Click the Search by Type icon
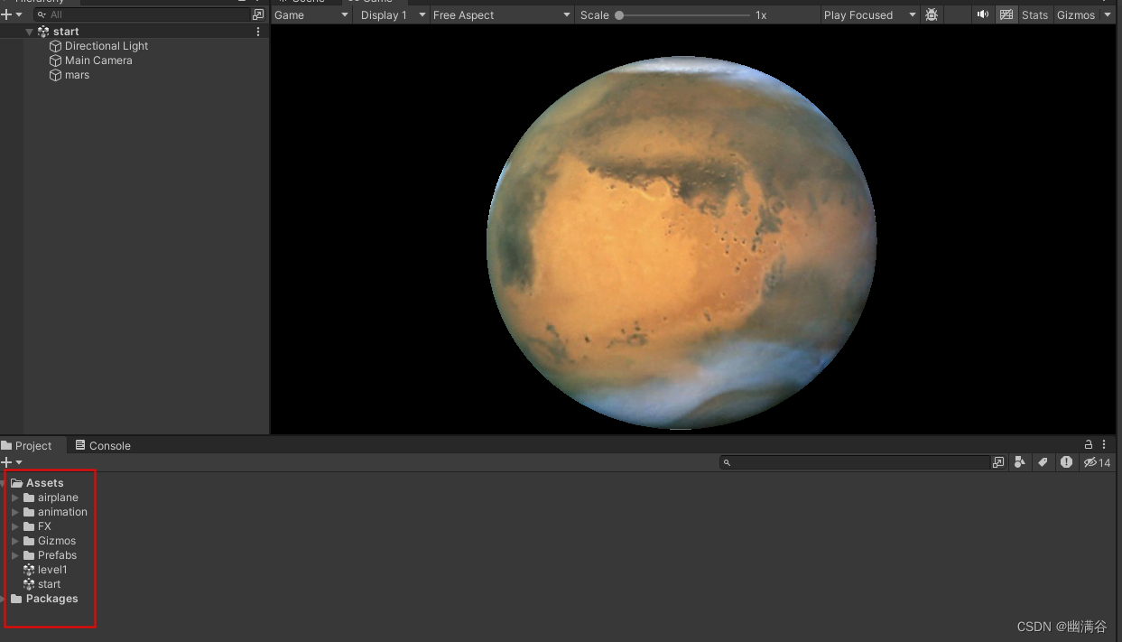The height and width of the screenshot is (642, 1122). coord(1020,462)
